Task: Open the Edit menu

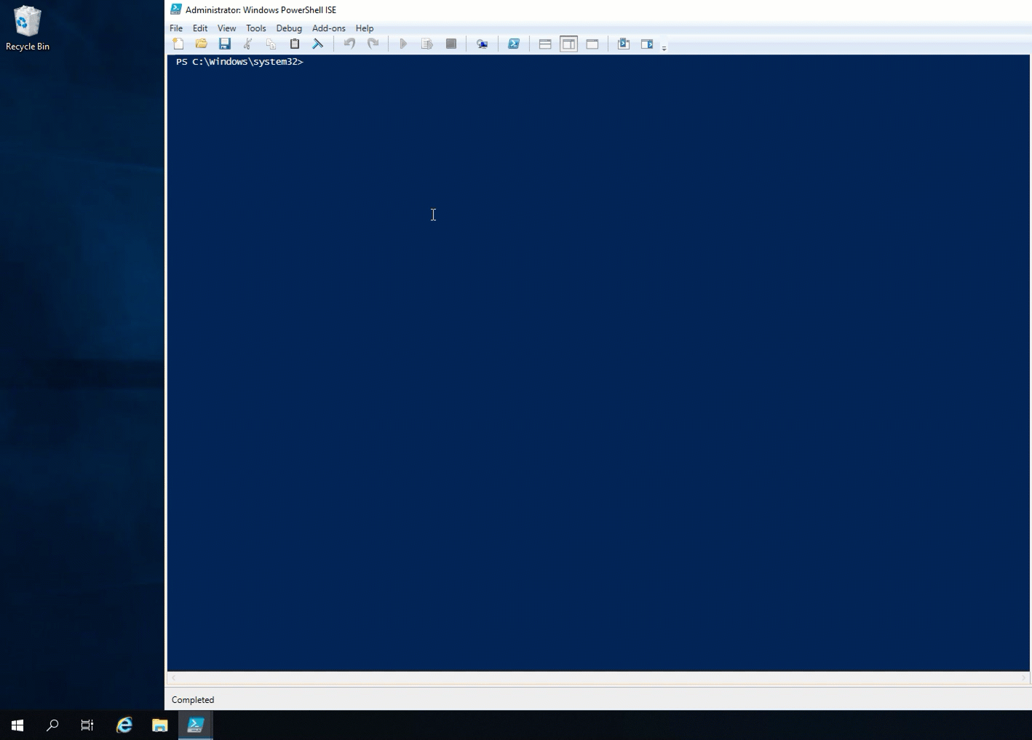Action: [x=200, y=28]
